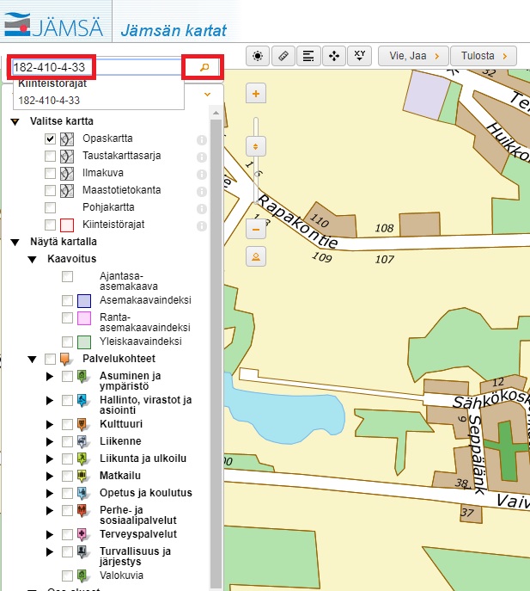Image resolution: width=530 pixels, height=591 pixels.
Task: Click the Opetus ja koulutus label
Action: click(x=146, y=493)
